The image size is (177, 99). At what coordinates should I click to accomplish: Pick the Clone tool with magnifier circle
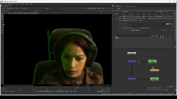point(2,27)
